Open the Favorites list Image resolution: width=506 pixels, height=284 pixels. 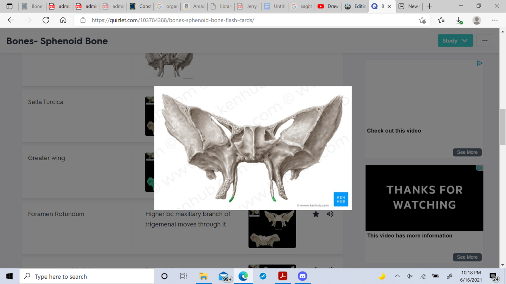[x=441, y=20]
